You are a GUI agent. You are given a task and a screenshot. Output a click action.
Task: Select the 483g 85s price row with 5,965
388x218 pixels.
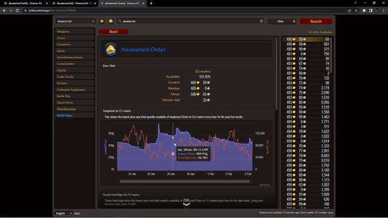tap(306, 102)
